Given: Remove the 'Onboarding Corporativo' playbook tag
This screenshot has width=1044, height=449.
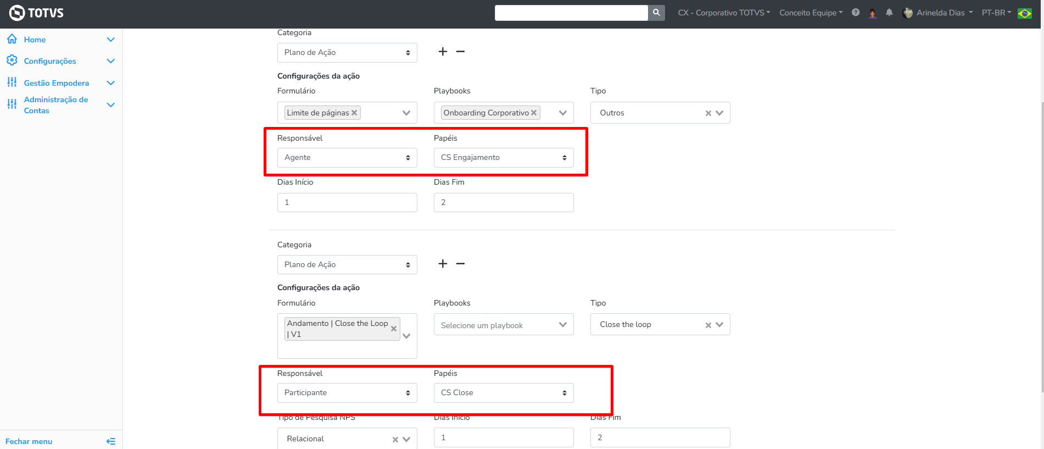Looking at the screenshot, I should 534,113.
